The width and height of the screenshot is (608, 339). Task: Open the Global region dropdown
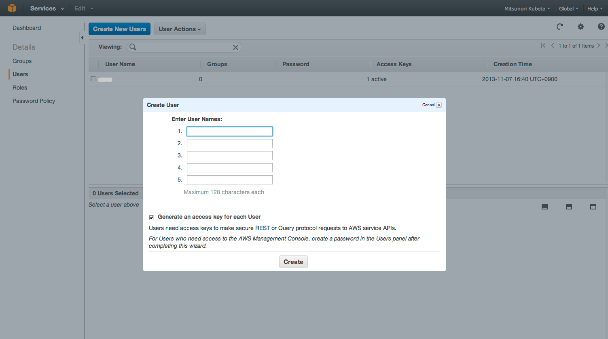point(568,8)
